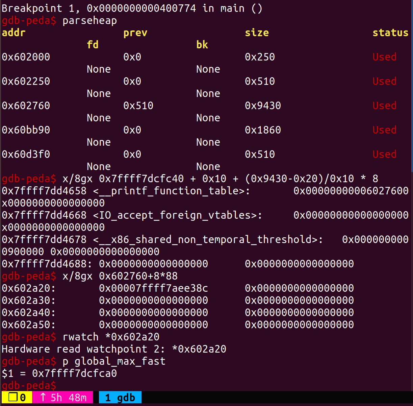Click Used status of chunk 0x602000
This screenshot has width=413, height=406.
(384, 57)
